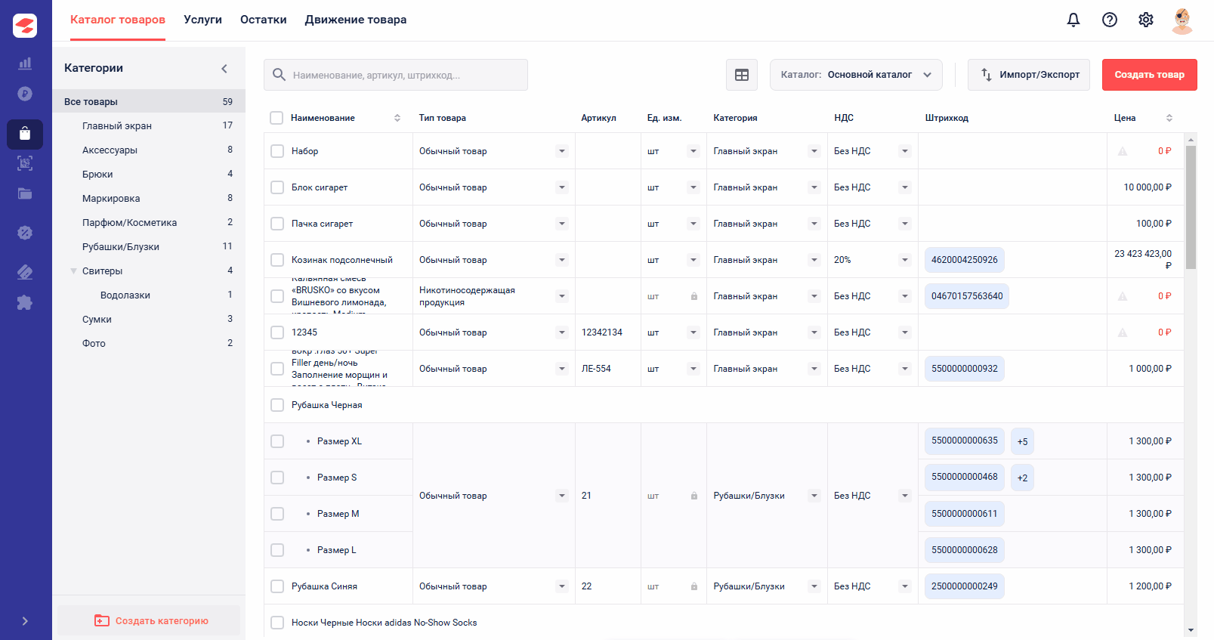Click the table view layout icon
This screenshot has height=640, width=1214.
click(x=742, y=75)
